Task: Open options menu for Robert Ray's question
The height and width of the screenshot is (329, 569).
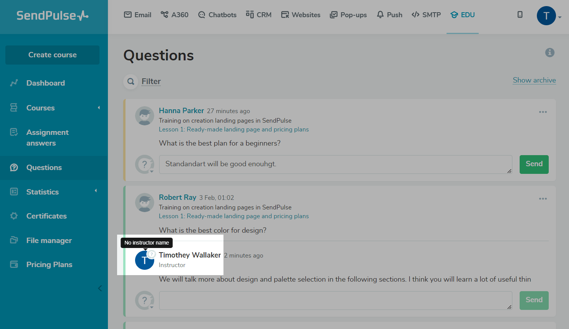Action: [x=543, y=199]
